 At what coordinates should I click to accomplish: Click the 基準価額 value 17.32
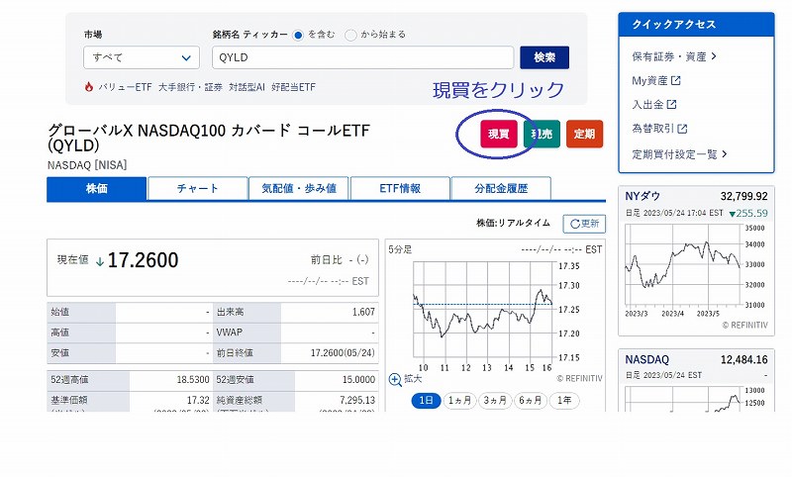tap(198, 400)
